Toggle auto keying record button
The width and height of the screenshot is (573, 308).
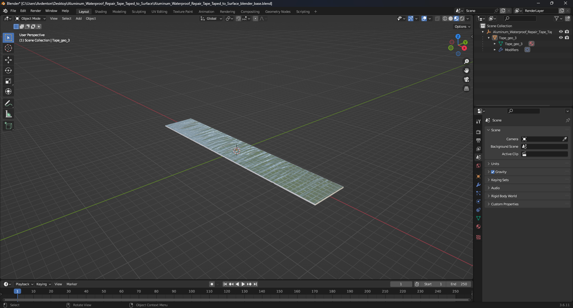[212, 284]
